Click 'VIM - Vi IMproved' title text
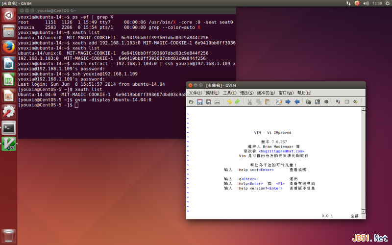The image size is (392, 245). click(272, 133)
